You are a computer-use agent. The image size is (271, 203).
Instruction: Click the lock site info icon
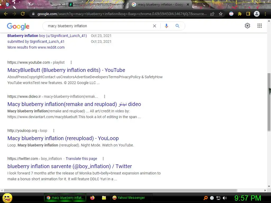pos(33,14)
